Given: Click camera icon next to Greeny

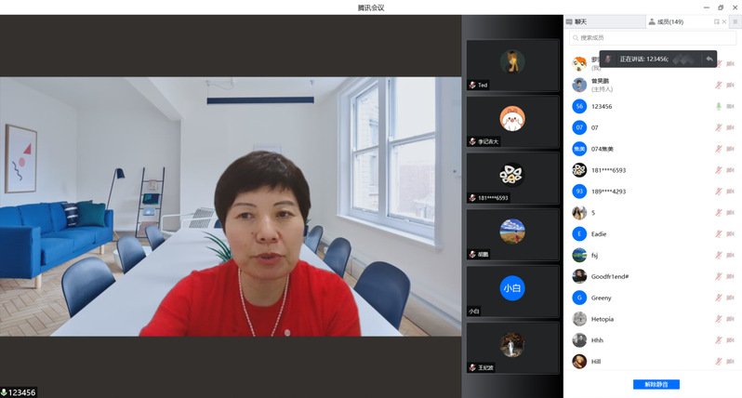Looking at the screenshot, I should [730, 298].
